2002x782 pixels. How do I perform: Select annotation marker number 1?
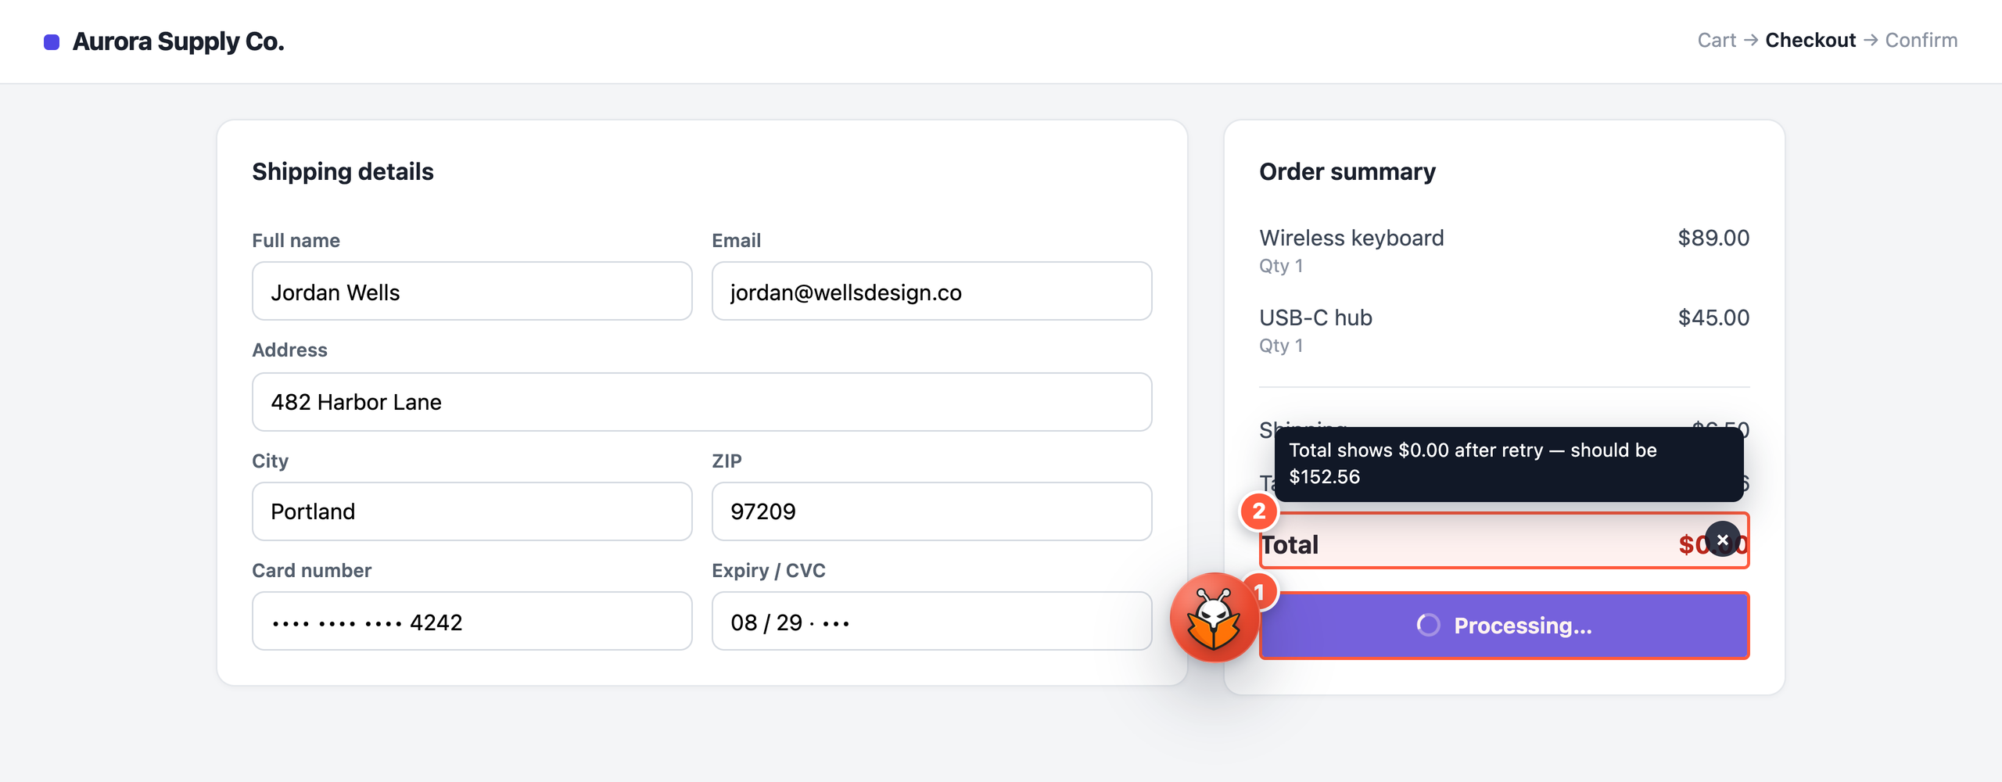pyautogui.click(x=1259, y=593)
